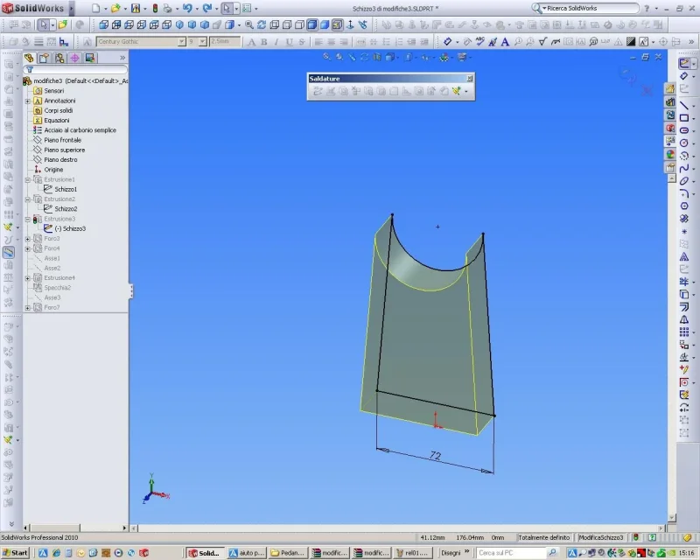Select Equazioni tree item
The image size is (700, 560).
tap(57, 120)
